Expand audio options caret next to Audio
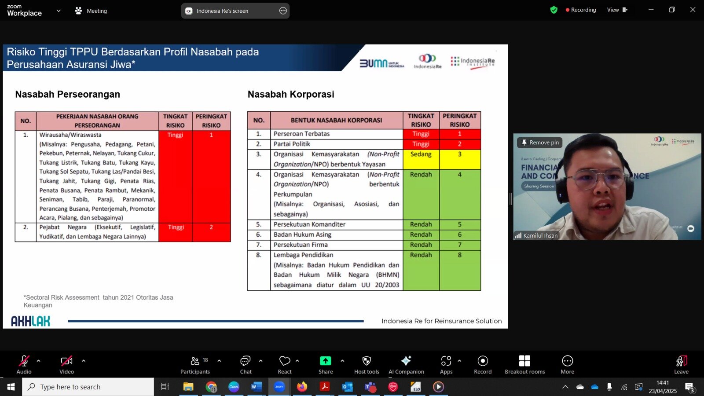This screenshot has height=396, width=704. click(39, 361)
